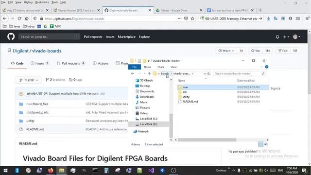Bookmark this page with the star
311x175 pixels.
point(192,18)
